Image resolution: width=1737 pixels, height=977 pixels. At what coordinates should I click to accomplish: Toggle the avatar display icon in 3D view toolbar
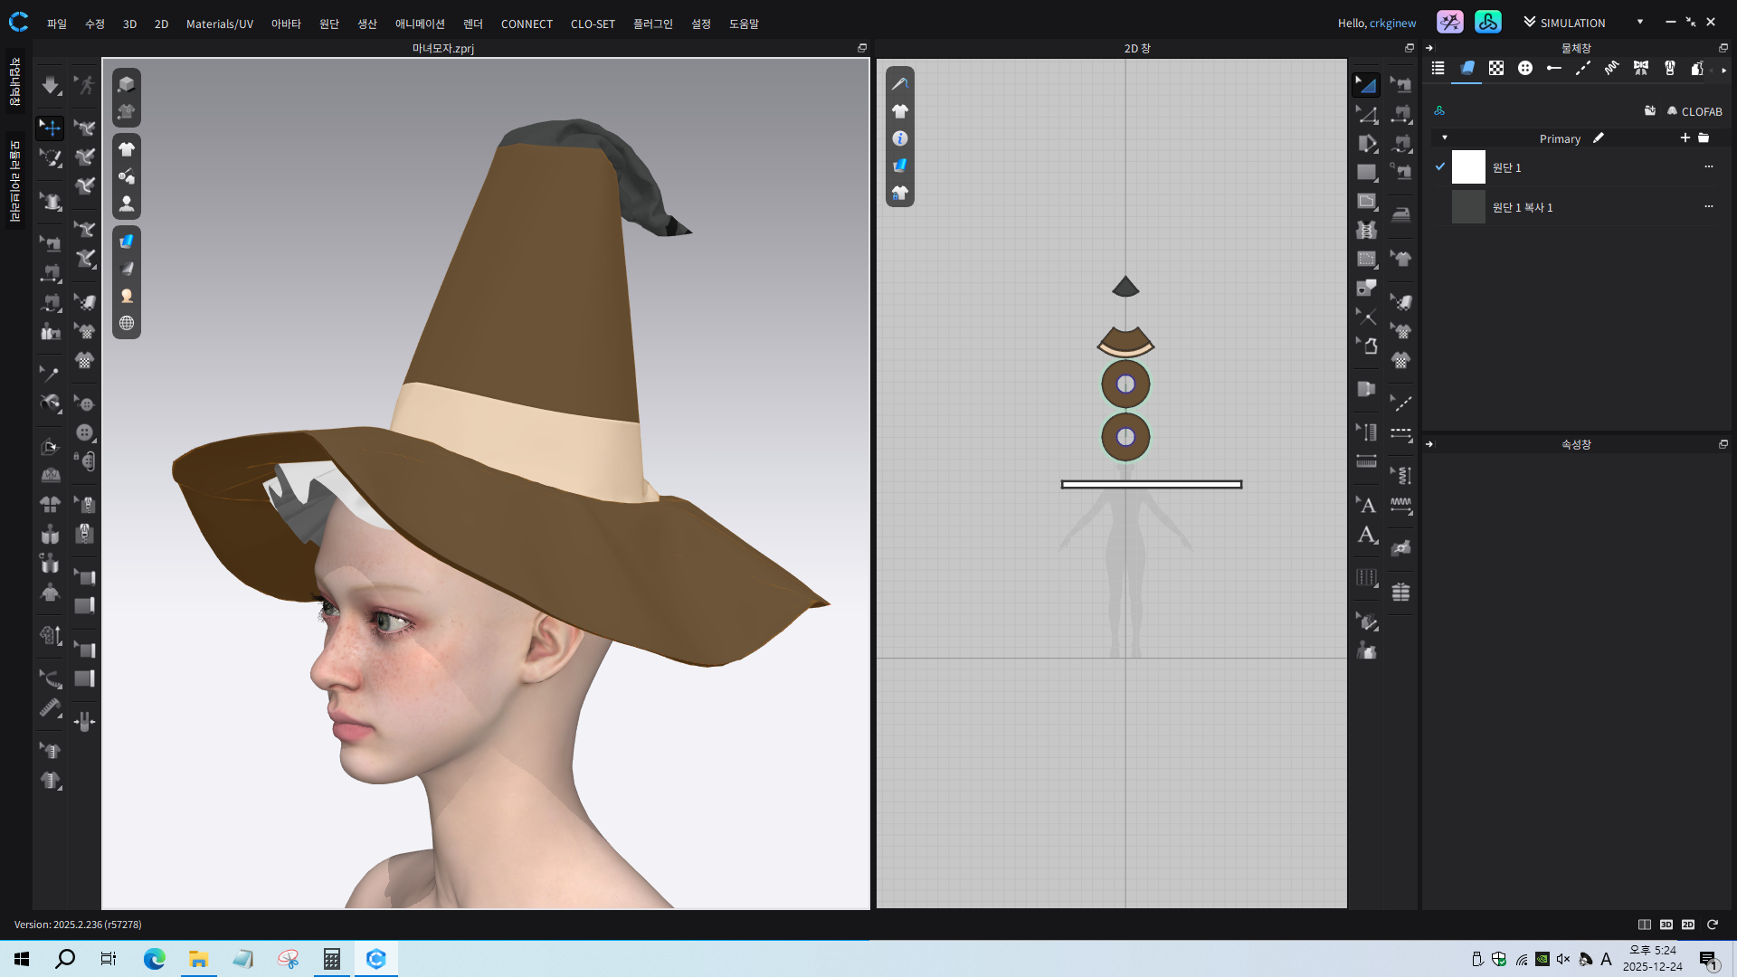pos(127,204)
